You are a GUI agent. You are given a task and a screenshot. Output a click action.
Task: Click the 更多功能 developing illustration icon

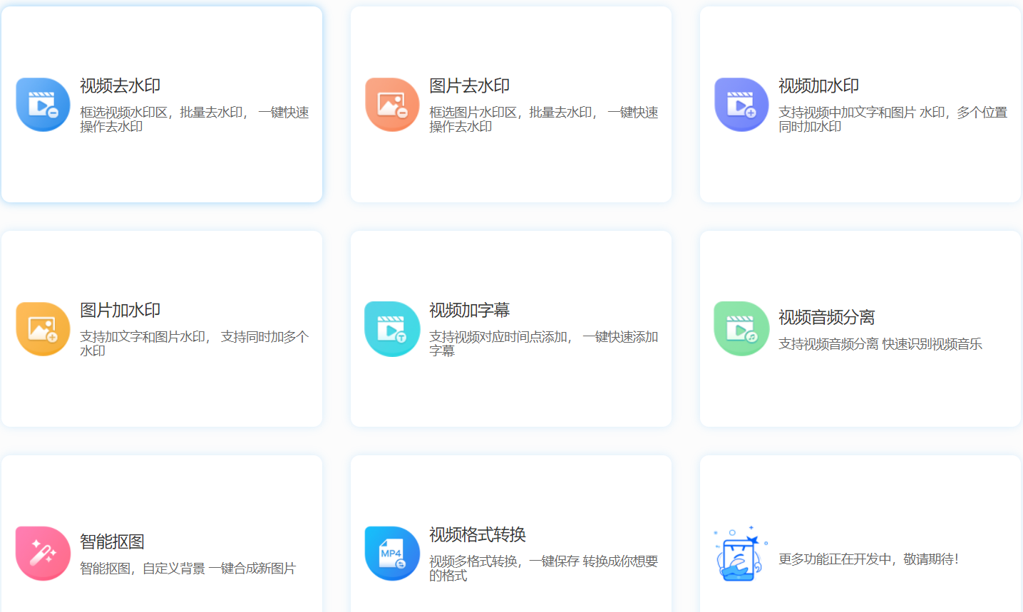click(741, 554)
